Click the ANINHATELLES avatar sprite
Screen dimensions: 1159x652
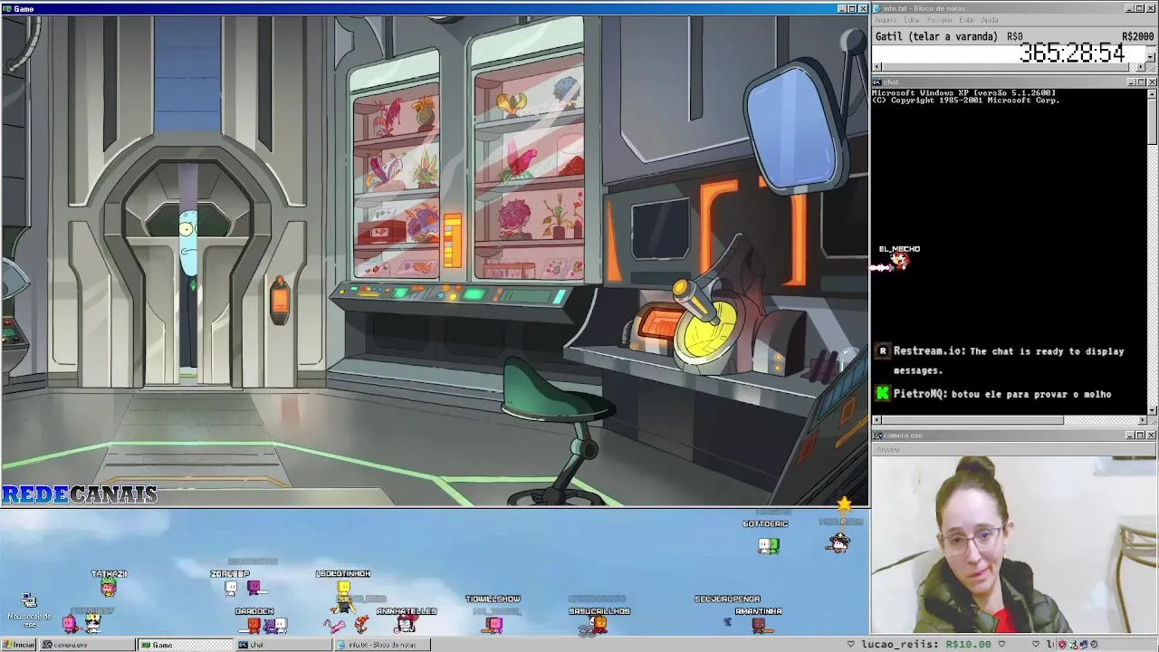coord(406,624)
